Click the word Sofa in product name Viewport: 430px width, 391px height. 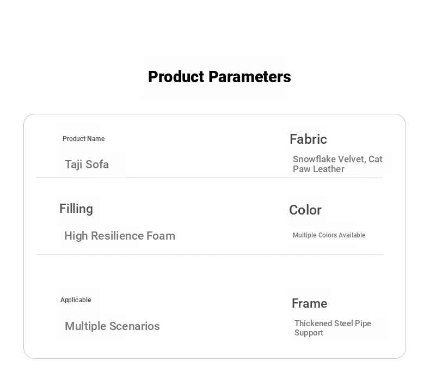tap(97, 164)
